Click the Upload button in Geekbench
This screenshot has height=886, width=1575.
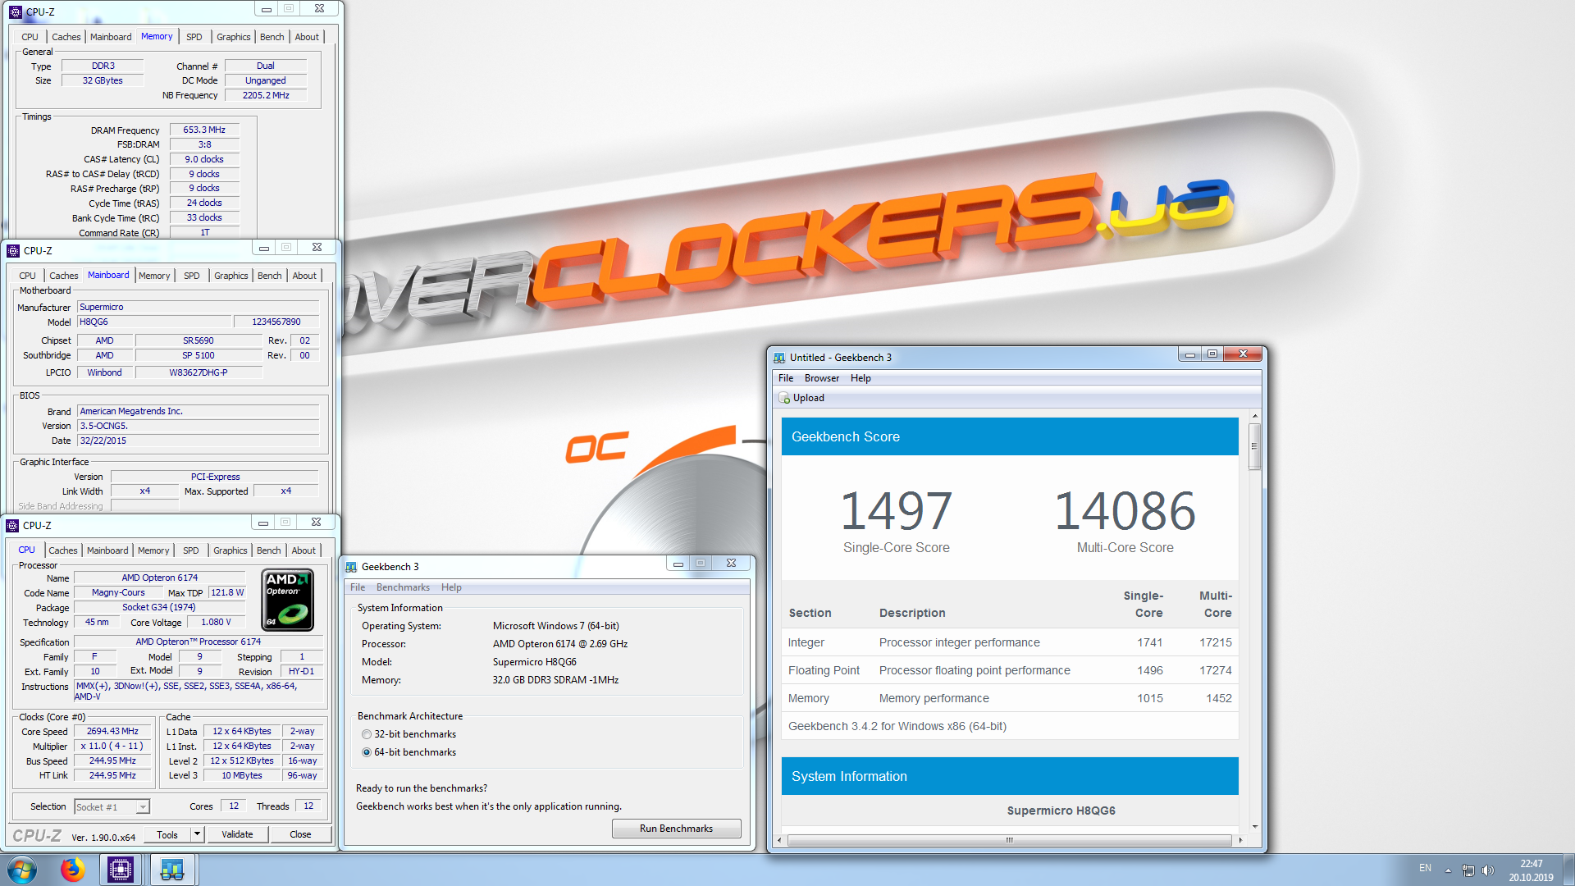[801, 398]
